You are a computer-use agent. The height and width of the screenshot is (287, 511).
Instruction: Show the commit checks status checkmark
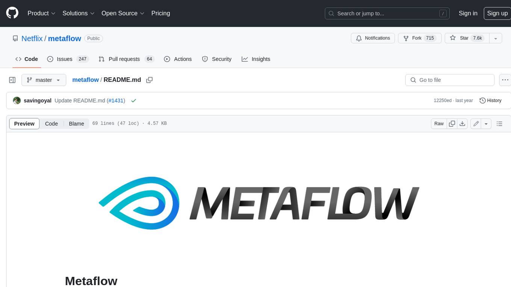click(134, 100)
